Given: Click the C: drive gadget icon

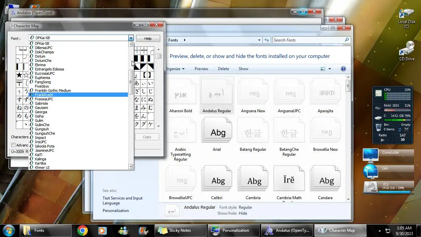Looking at the screenshot, I should coord(371,188).
